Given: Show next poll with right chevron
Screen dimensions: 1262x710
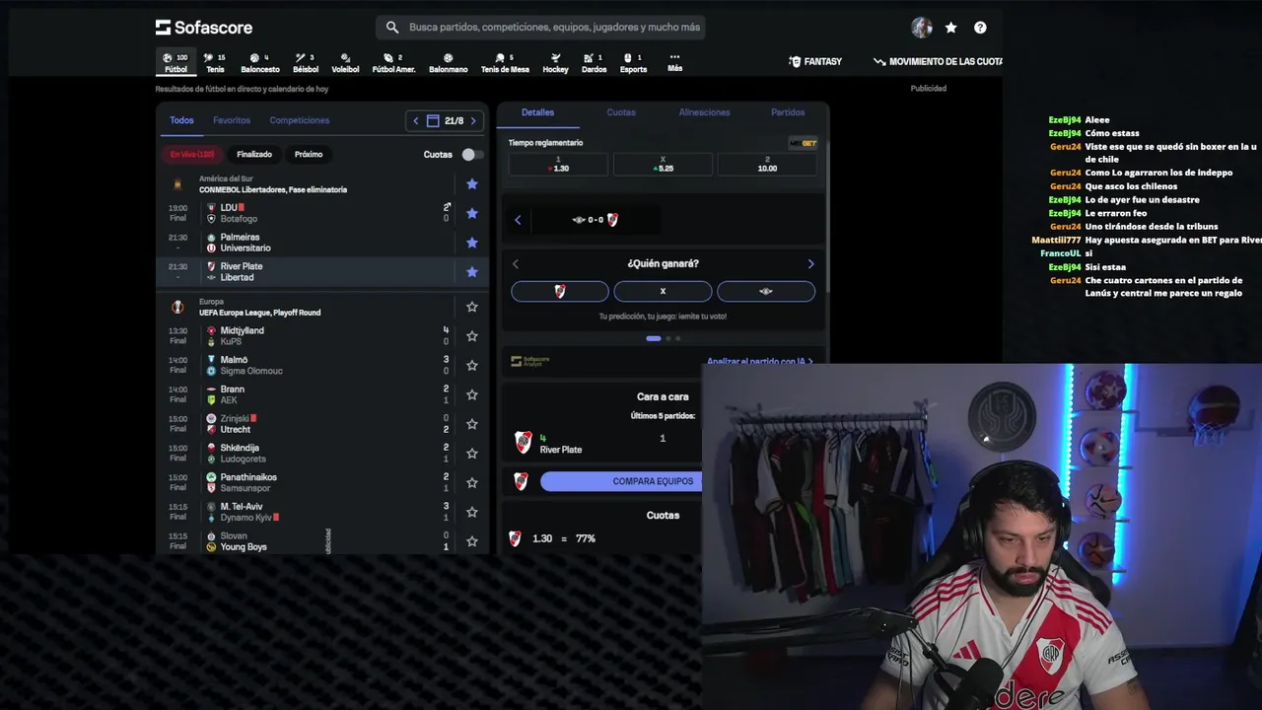Looking at the screenshot, I should pos(810,264).
